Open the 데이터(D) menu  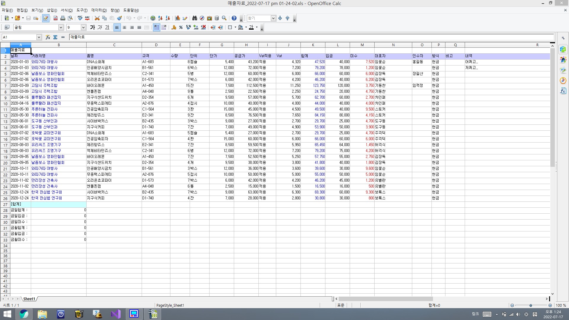(x=99, y=10)
